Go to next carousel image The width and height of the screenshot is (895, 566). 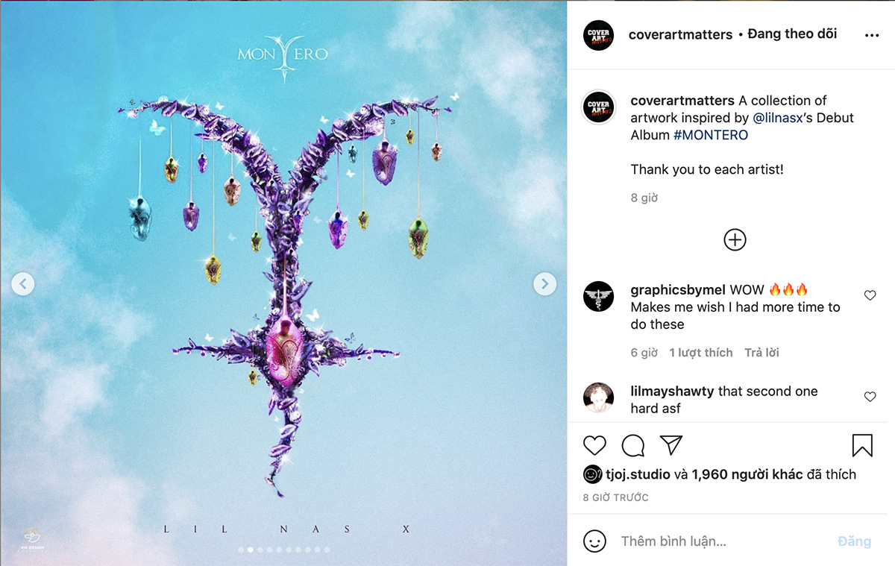(x=544, y=283)
